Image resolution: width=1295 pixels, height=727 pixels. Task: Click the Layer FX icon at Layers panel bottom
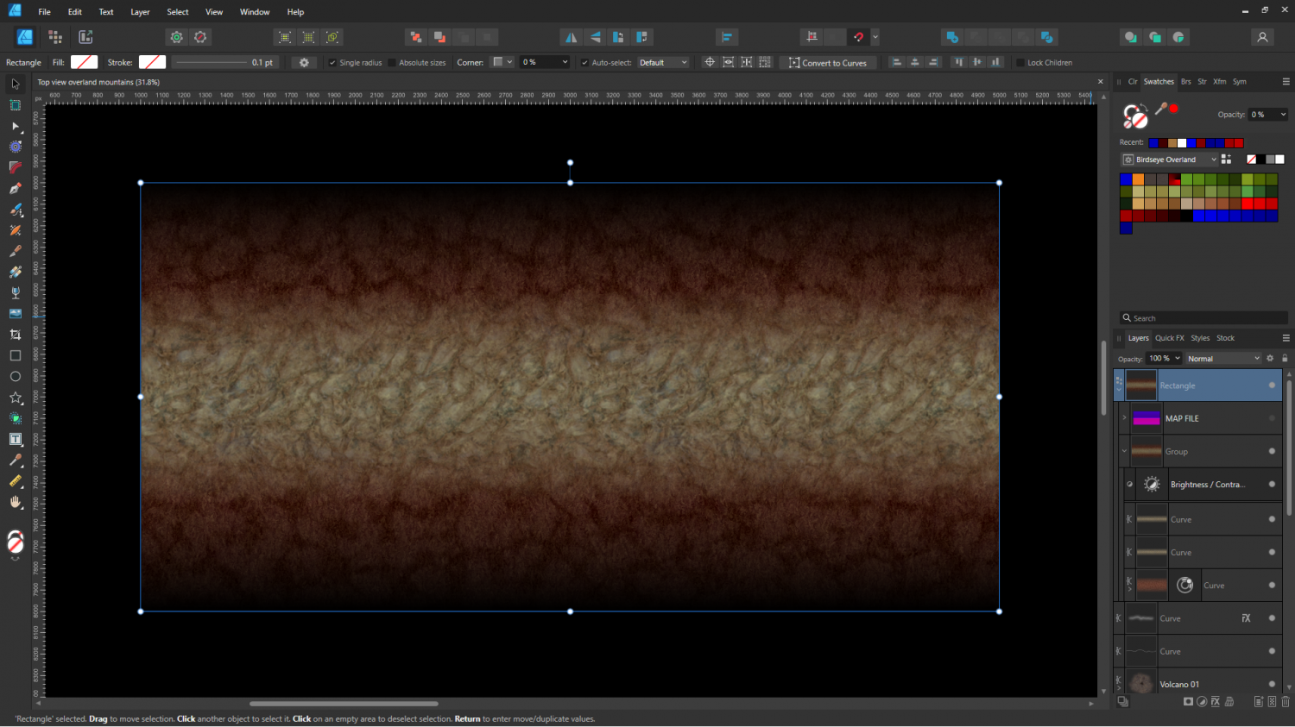pos(1216,702)
